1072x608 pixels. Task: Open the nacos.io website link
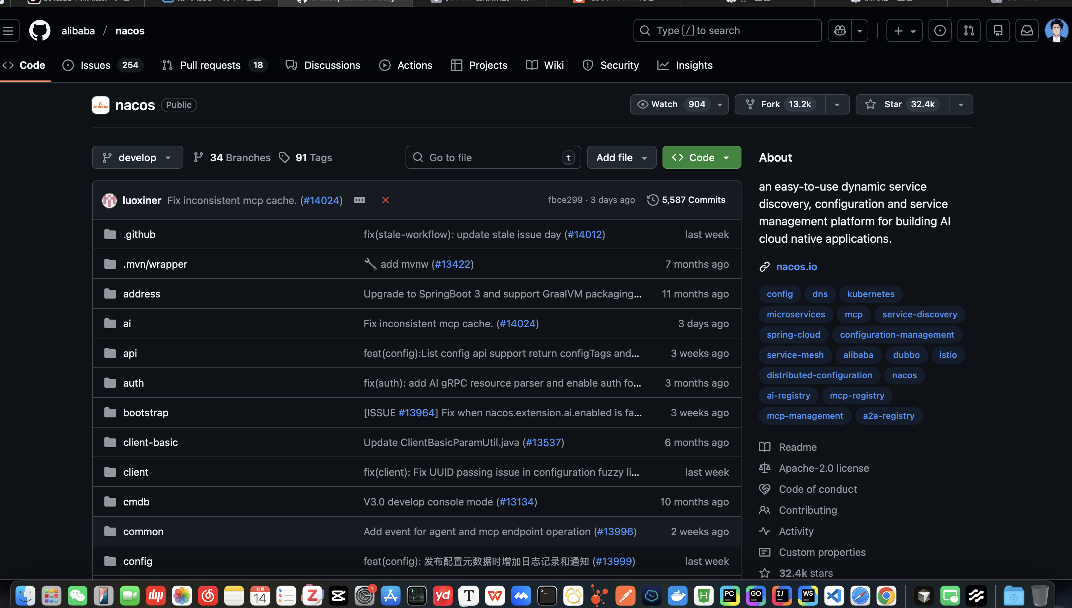click(x=796, y=266)
